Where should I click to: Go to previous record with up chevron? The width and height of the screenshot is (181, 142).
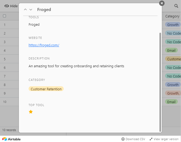(x=25, y=10)
